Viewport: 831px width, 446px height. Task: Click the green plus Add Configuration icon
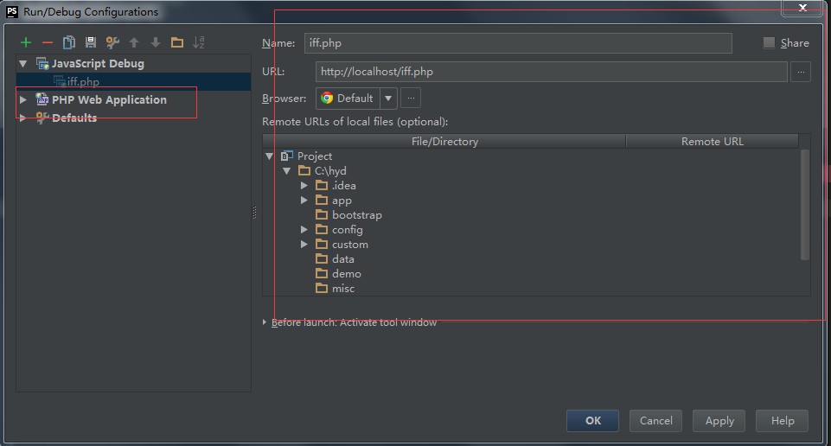click(x=26, y=42)
